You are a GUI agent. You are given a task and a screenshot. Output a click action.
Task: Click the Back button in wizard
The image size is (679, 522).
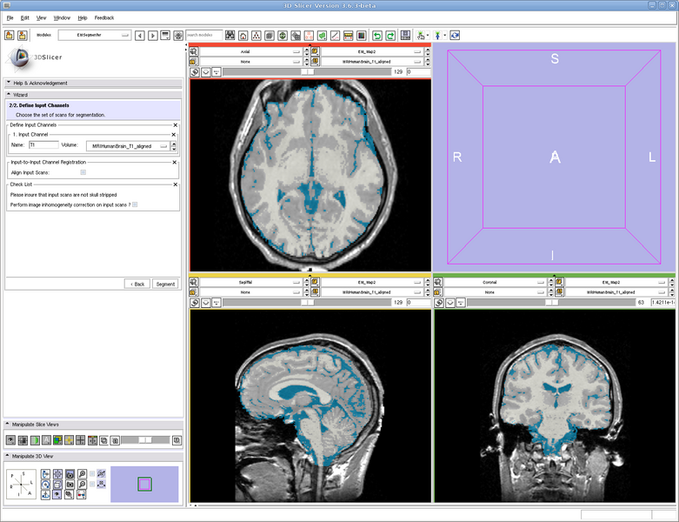(x=137, y=284)
